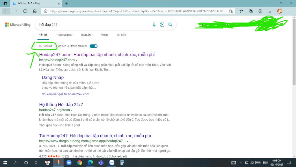296x167 pixels.
Task: Click chevron to show hidden tray icons
Action: (241, 162)
